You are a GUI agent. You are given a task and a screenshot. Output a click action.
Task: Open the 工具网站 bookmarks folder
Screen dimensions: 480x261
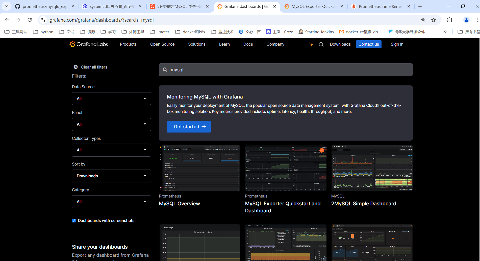(16, 32)
